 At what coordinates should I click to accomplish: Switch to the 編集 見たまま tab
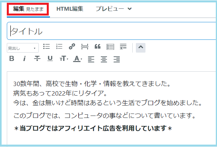(28, 9)
